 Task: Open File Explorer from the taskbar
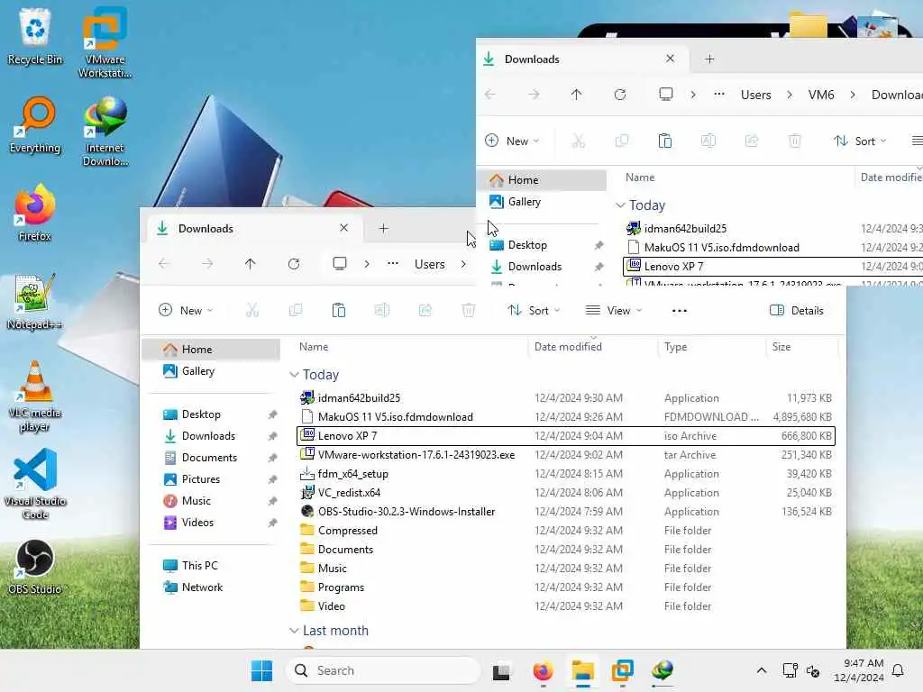point(582,670)
